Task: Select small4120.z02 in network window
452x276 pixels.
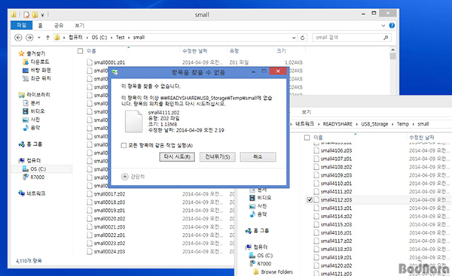Action: click(336, 265)
